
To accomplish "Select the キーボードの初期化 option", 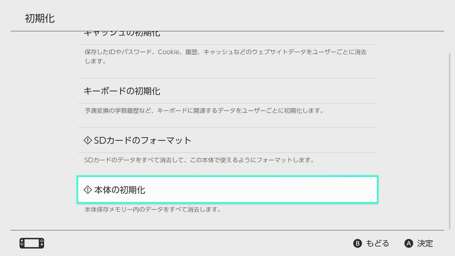I will tap(122, 91).
